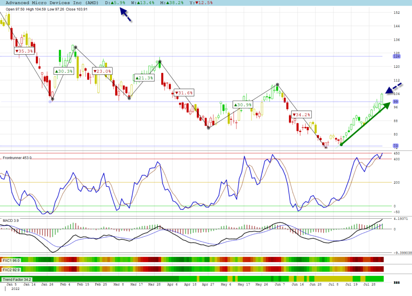This screenshot has height=296, width=412.
Task: Click the swing-high pivot dot above Mar 28
Action: pyautogui.click(x=160, y=62)
